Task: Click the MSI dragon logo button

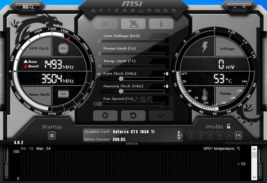Action: coord(133,23)
